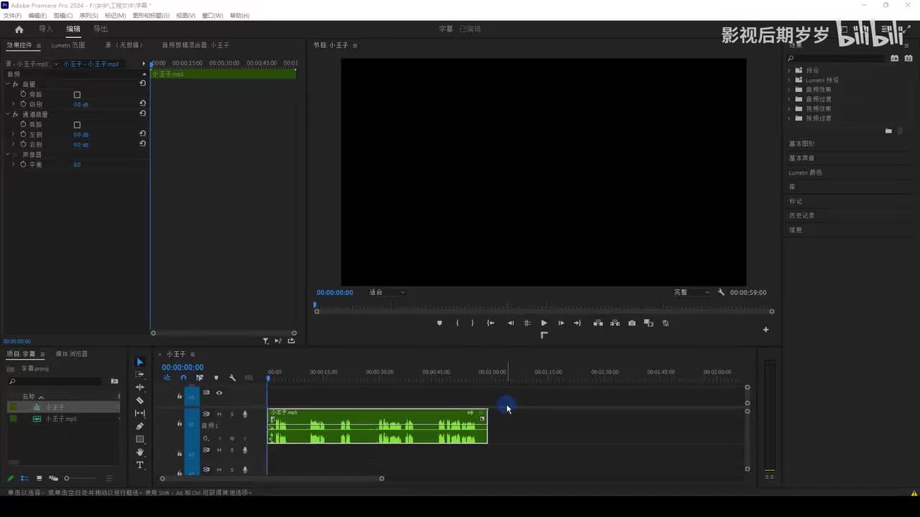920x517 pixels.
Task: Toggle the stopwatch for 级别
Action: [x=23, y=104]
